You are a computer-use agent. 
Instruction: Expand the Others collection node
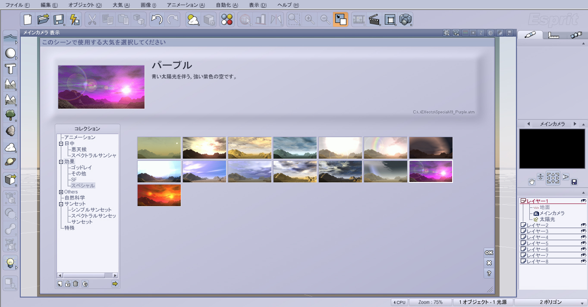pyautogui.click(x=61, y=192)
